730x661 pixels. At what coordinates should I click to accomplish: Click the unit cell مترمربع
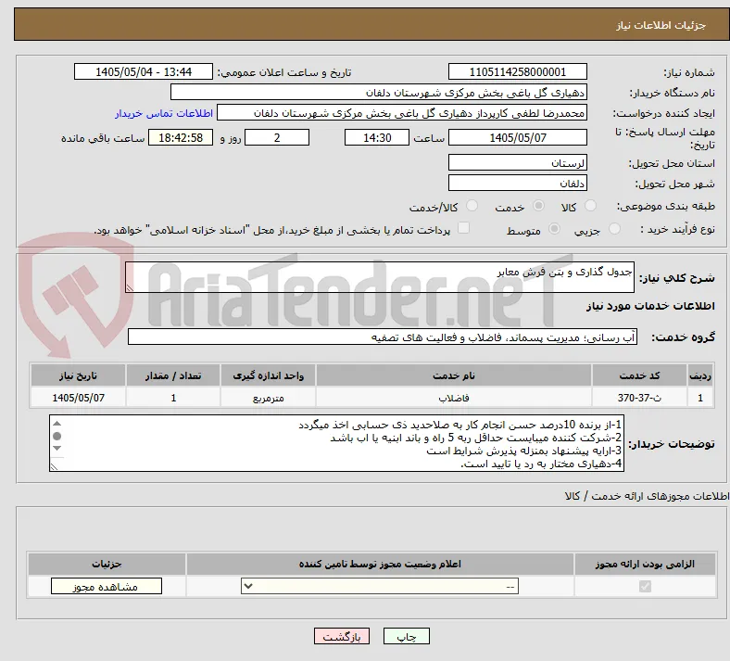tap(268, 398)
